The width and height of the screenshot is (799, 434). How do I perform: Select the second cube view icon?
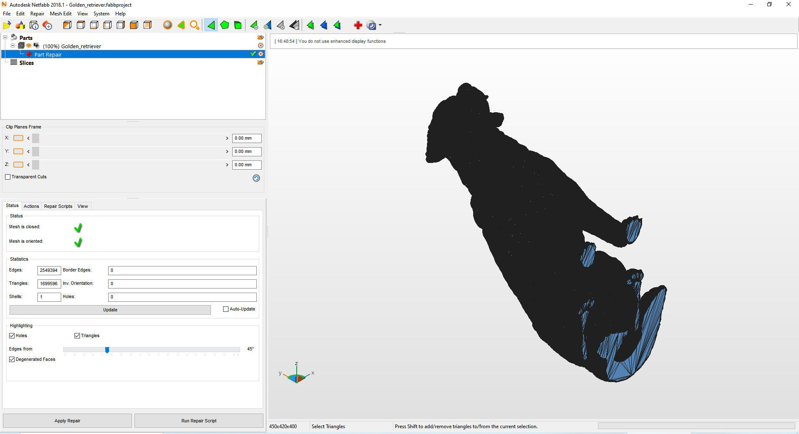tap(81, 25)
